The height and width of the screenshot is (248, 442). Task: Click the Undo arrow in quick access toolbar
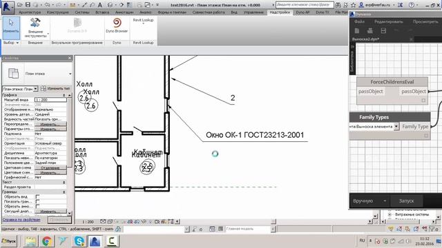(x=47, y=5)
